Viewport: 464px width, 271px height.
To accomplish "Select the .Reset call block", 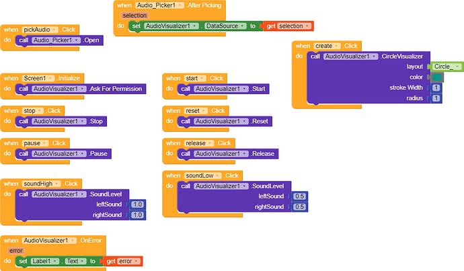I will pos(225,121).
